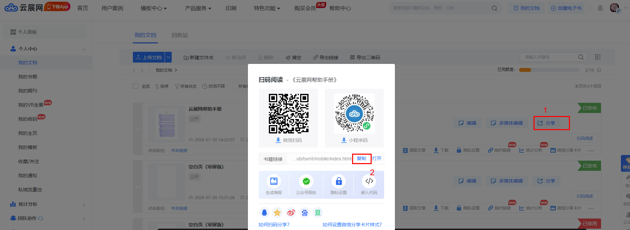Open 我的书橱 in the sidebar

point(28,77)
